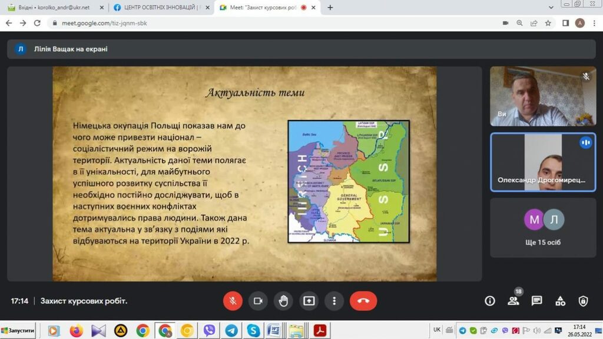Bookmark this page with the star icon
The height and width of the screenshot is (339, 603).
(548, 23)
